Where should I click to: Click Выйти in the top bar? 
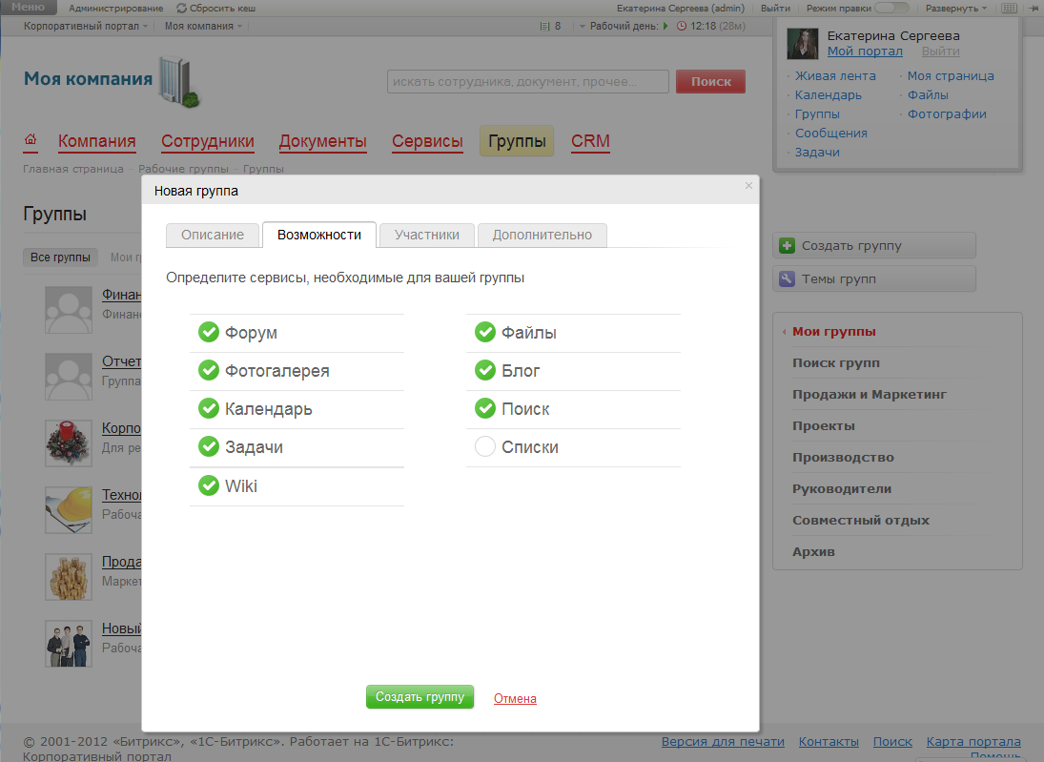click(775, 8)
